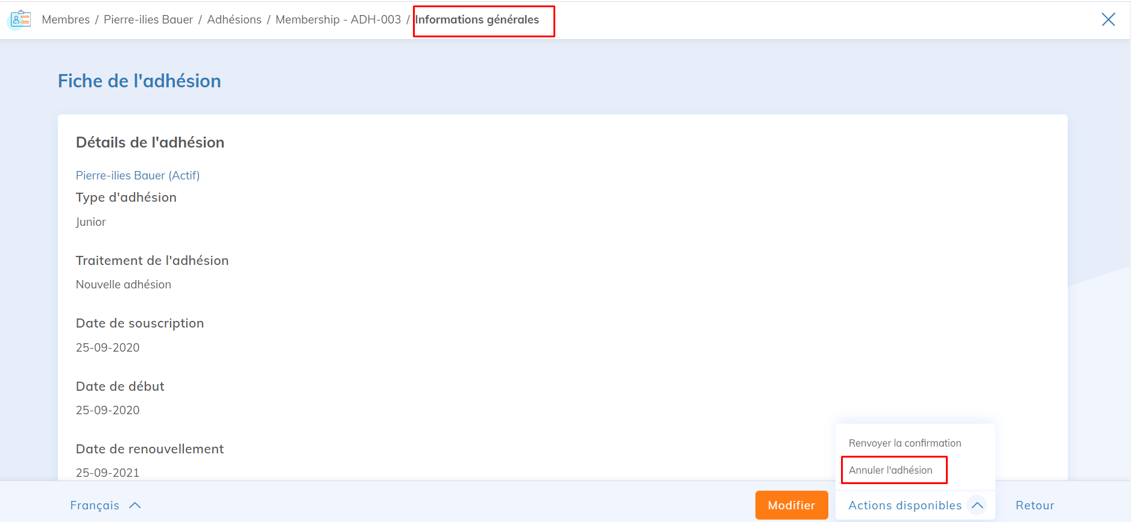The width and height of the screenshot is (1131, 522).
Task: Click chevron beside Français
Action: click(135, 505)
